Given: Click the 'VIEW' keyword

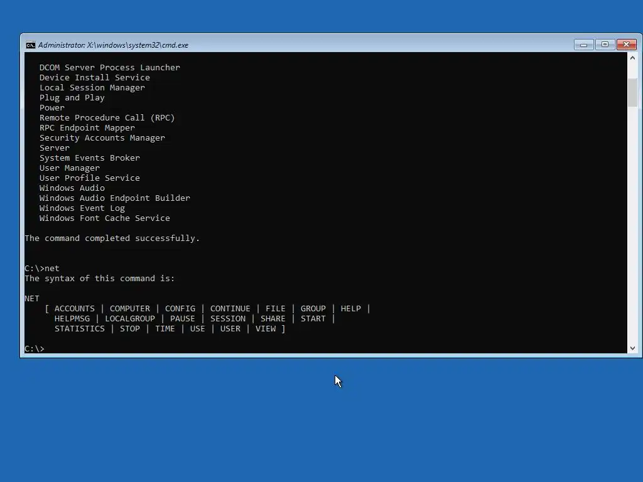Looking at the screenshot, I should pyautogui.click(x=266, y=329).
